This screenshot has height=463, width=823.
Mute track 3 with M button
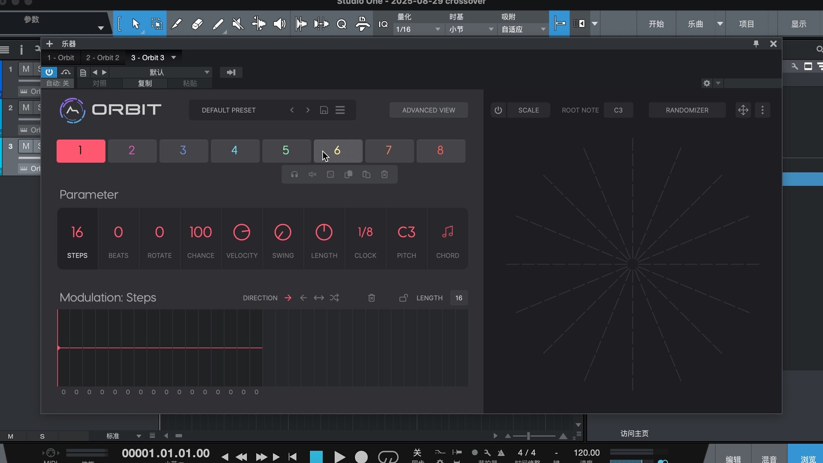26,146
